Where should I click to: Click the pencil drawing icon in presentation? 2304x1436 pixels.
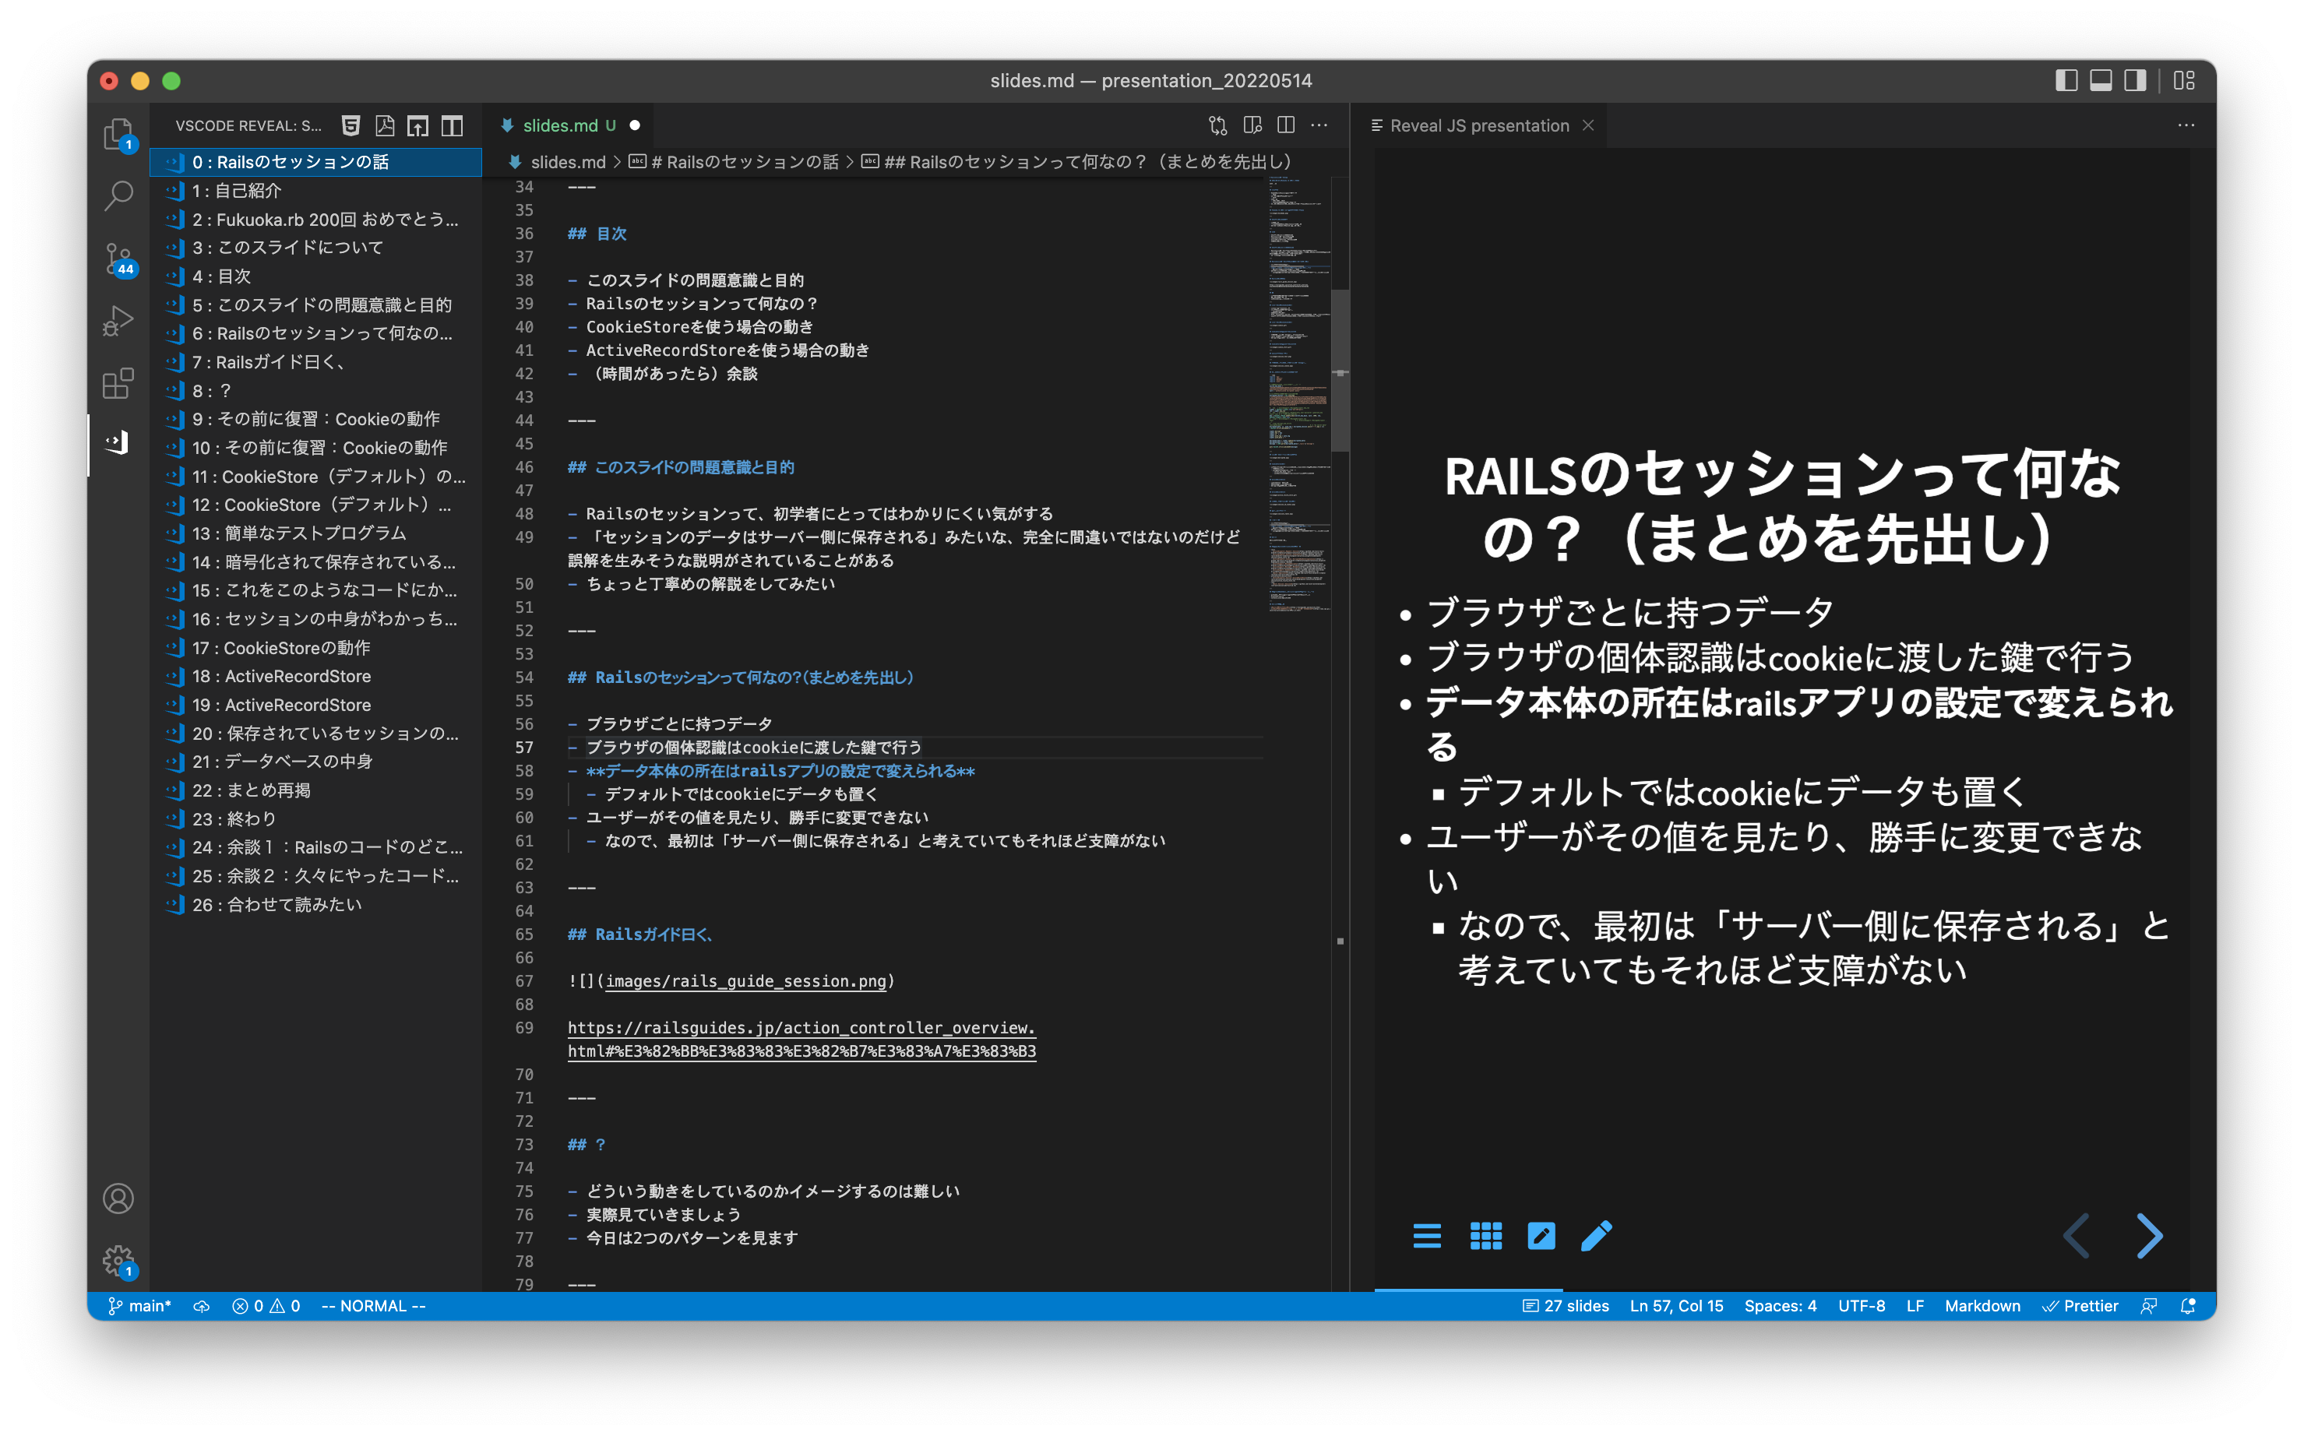1595,1236
